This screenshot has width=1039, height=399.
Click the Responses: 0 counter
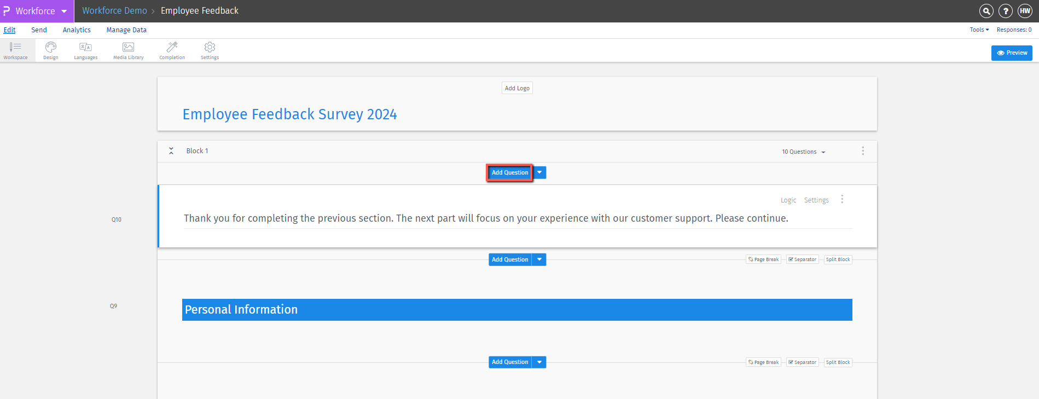tap(1014, 30)
